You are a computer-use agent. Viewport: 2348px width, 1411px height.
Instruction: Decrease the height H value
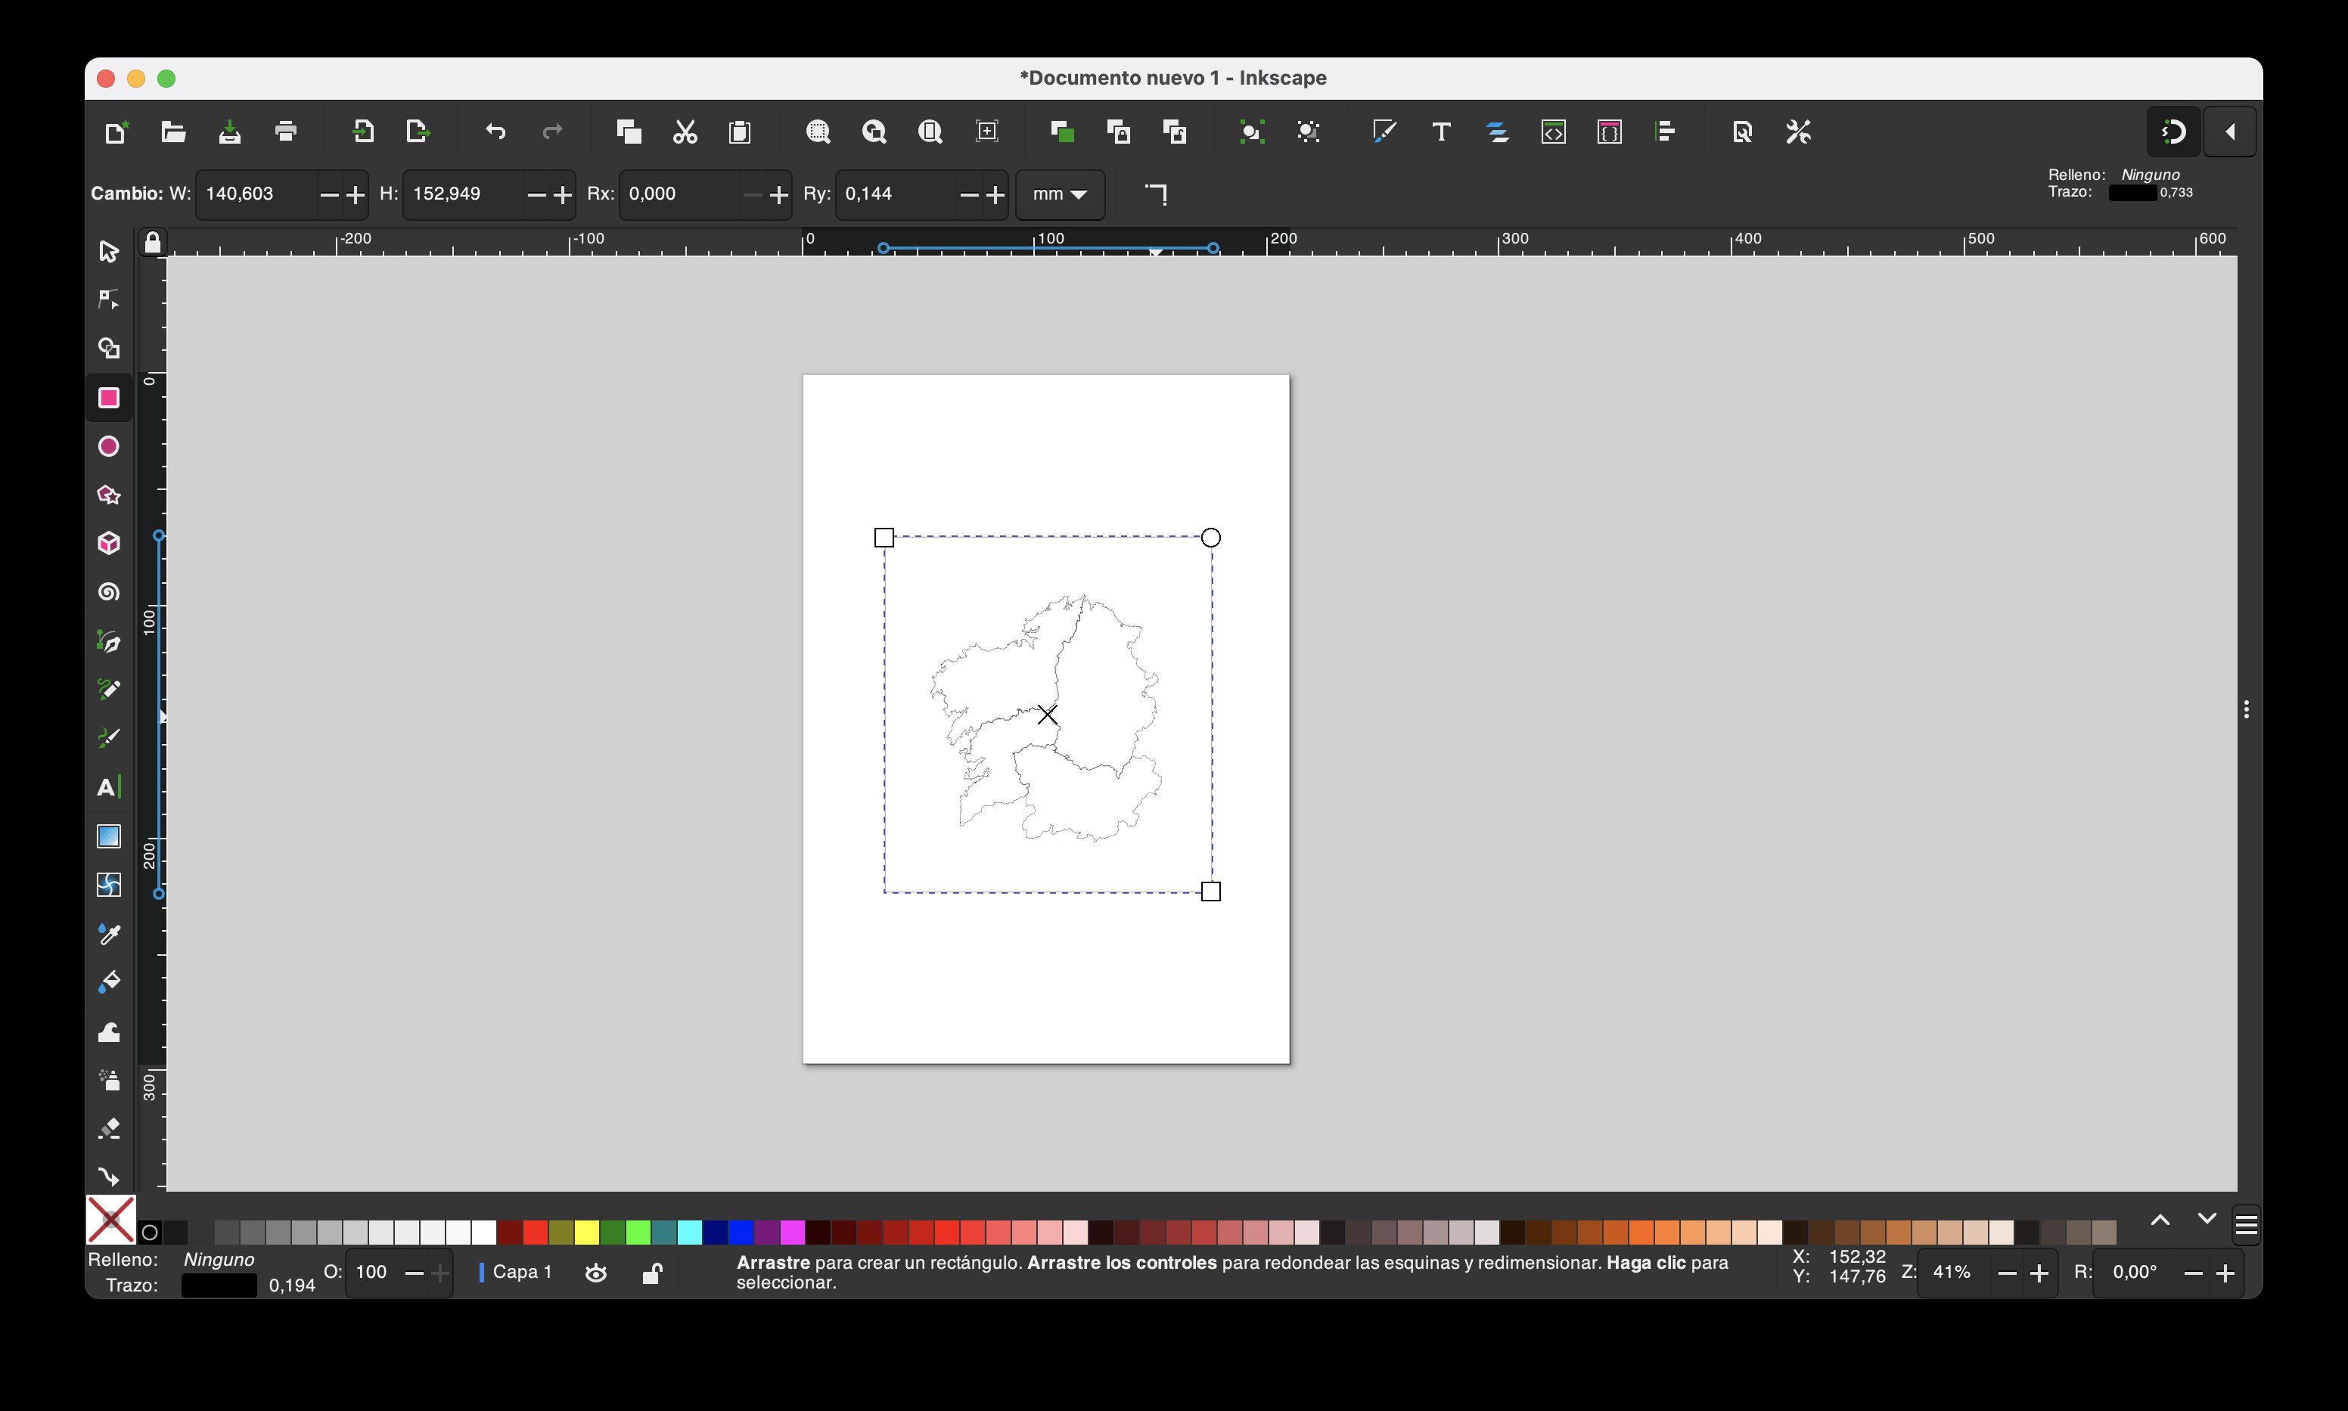(536, 195)
